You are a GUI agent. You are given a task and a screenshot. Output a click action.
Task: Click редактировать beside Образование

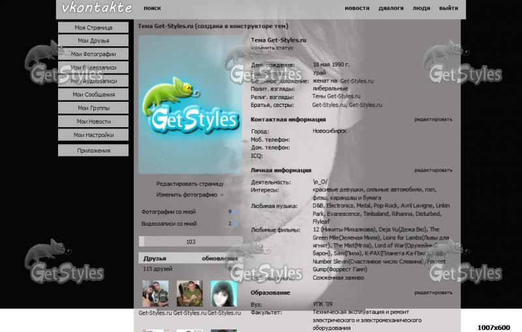click(433, 293)
